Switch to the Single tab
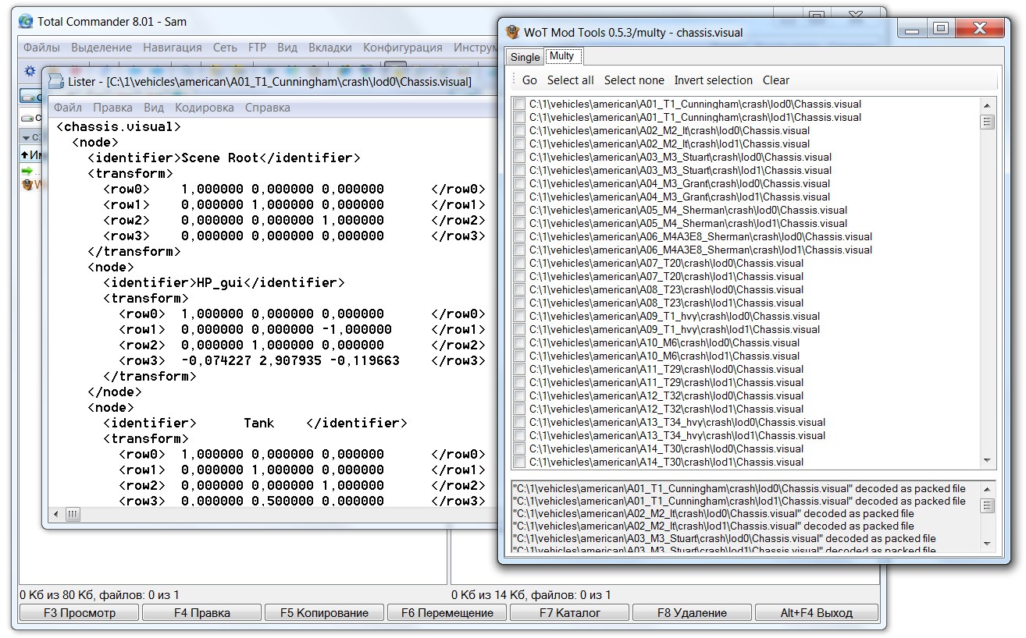Image resolution: width=1026 pixels, height=638 pixels. click(x=525, y=57)
